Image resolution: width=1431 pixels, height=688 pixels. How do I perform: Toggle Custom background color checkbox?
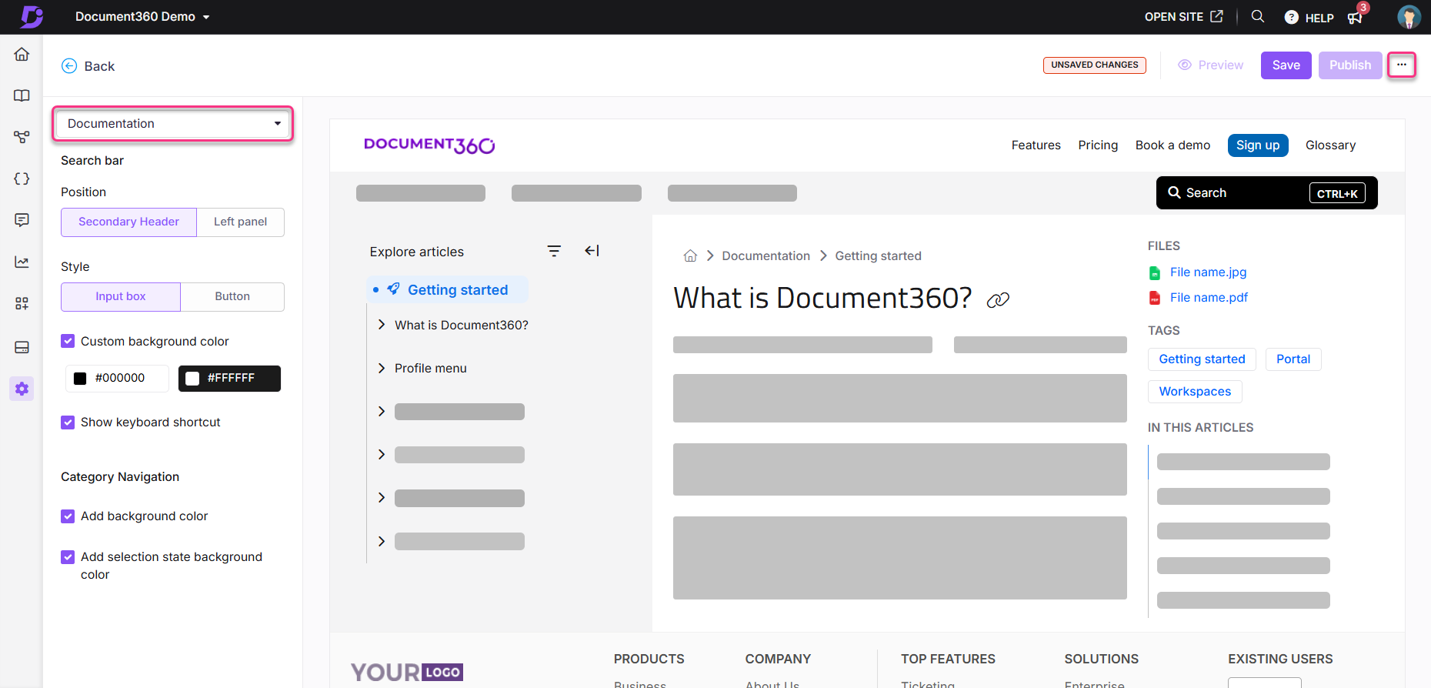point(68,341)
